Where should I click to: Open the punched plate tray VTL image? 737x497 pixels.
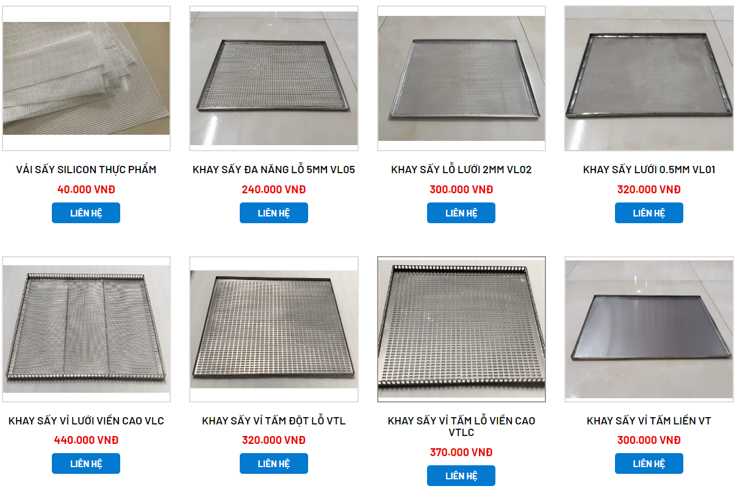tap(274, 329)
